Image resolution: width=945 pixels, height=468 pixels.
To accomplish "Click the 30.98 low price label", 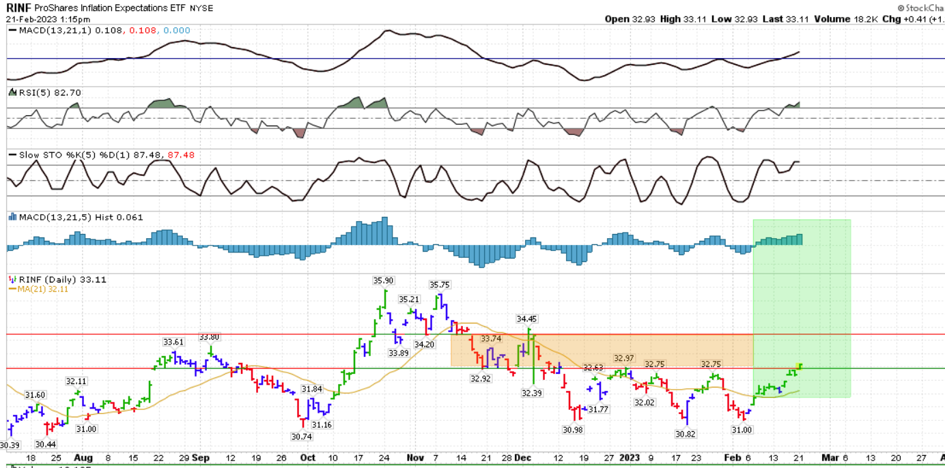I will 573,429.
